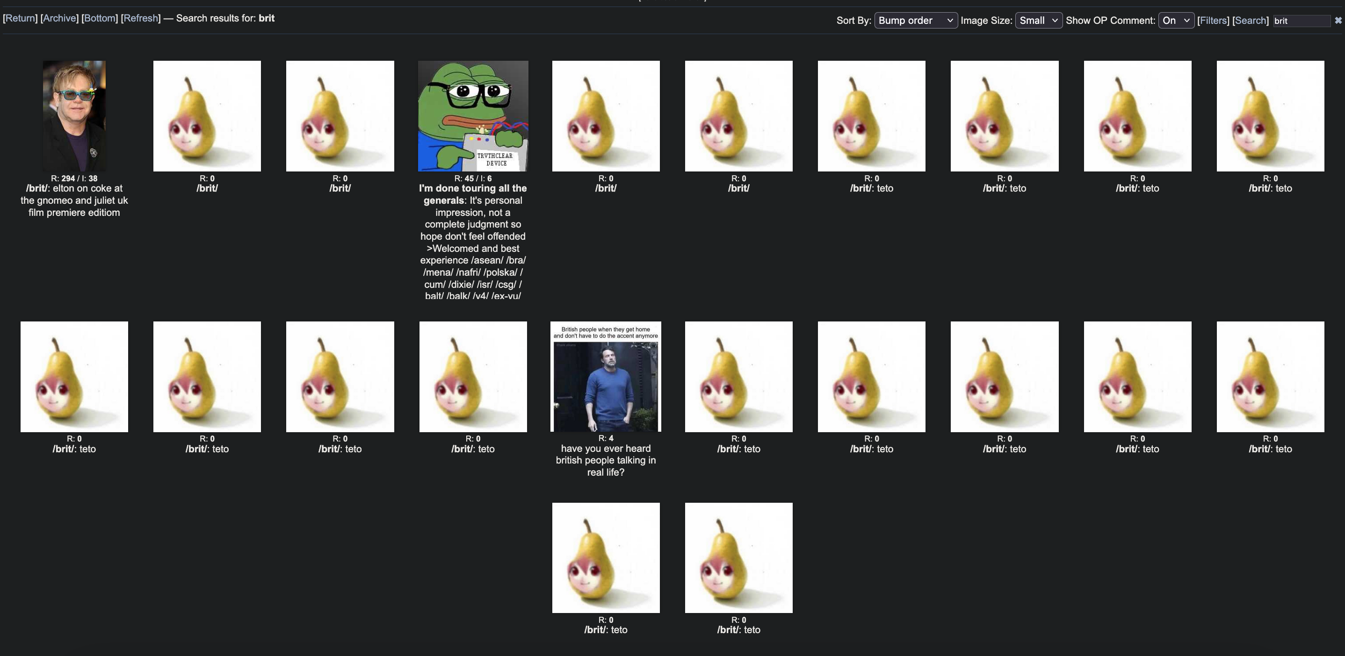Viewport: 1345px width, 656px height.
Task: Open the Show OP Comment dropdown
Action: tap(1176, 21)
